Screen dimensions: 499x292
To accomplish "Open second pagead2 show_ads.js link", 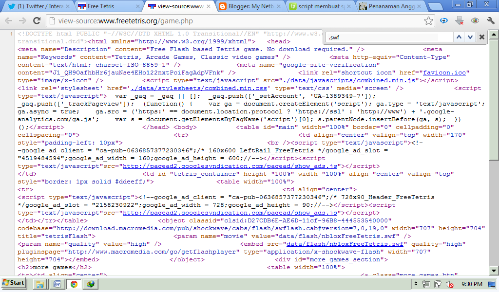I will [230, 213].
